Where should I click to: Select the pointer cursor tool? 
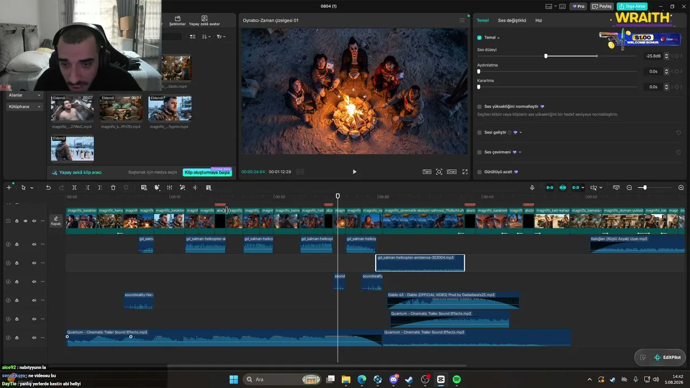23,188
